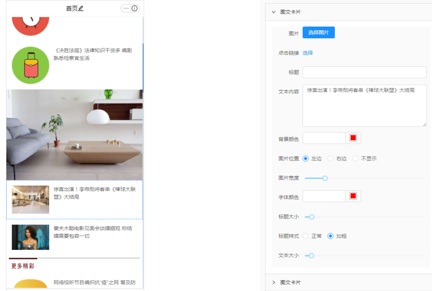Click the resize grip of 文本内容 textarea

(425, 125)
